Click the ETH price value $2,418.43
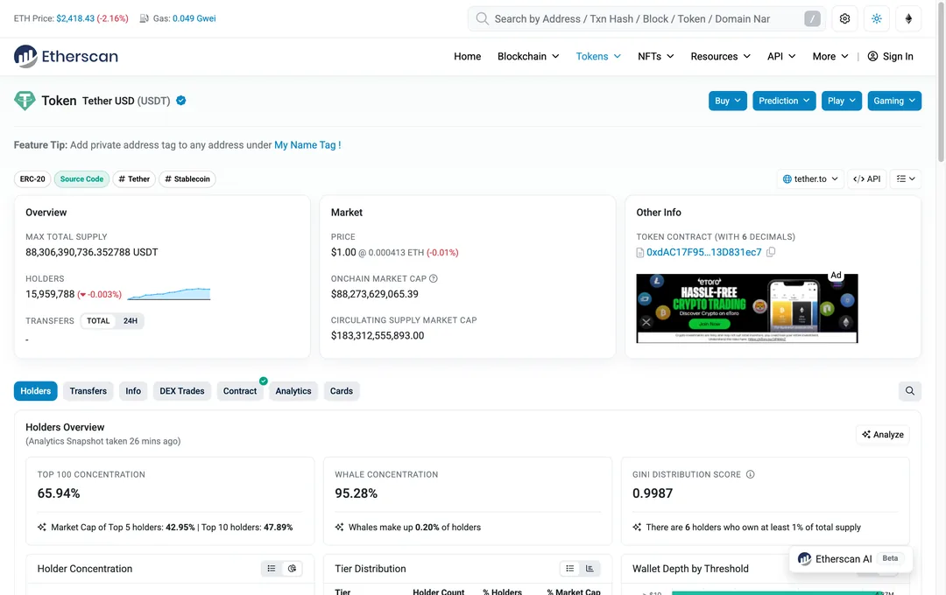Screen dimensions: 946x595 tap(75, 18)
